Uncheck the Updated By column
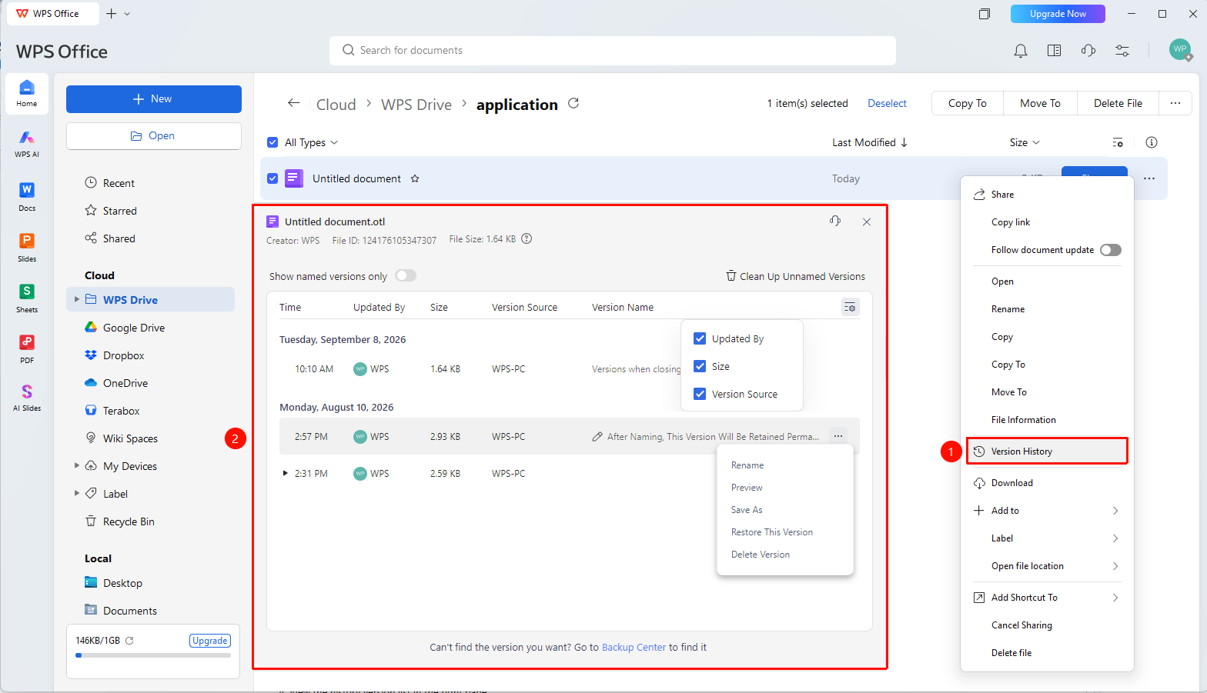The height and width of the screenshot is (693, 1207). [x=700, y=338]
